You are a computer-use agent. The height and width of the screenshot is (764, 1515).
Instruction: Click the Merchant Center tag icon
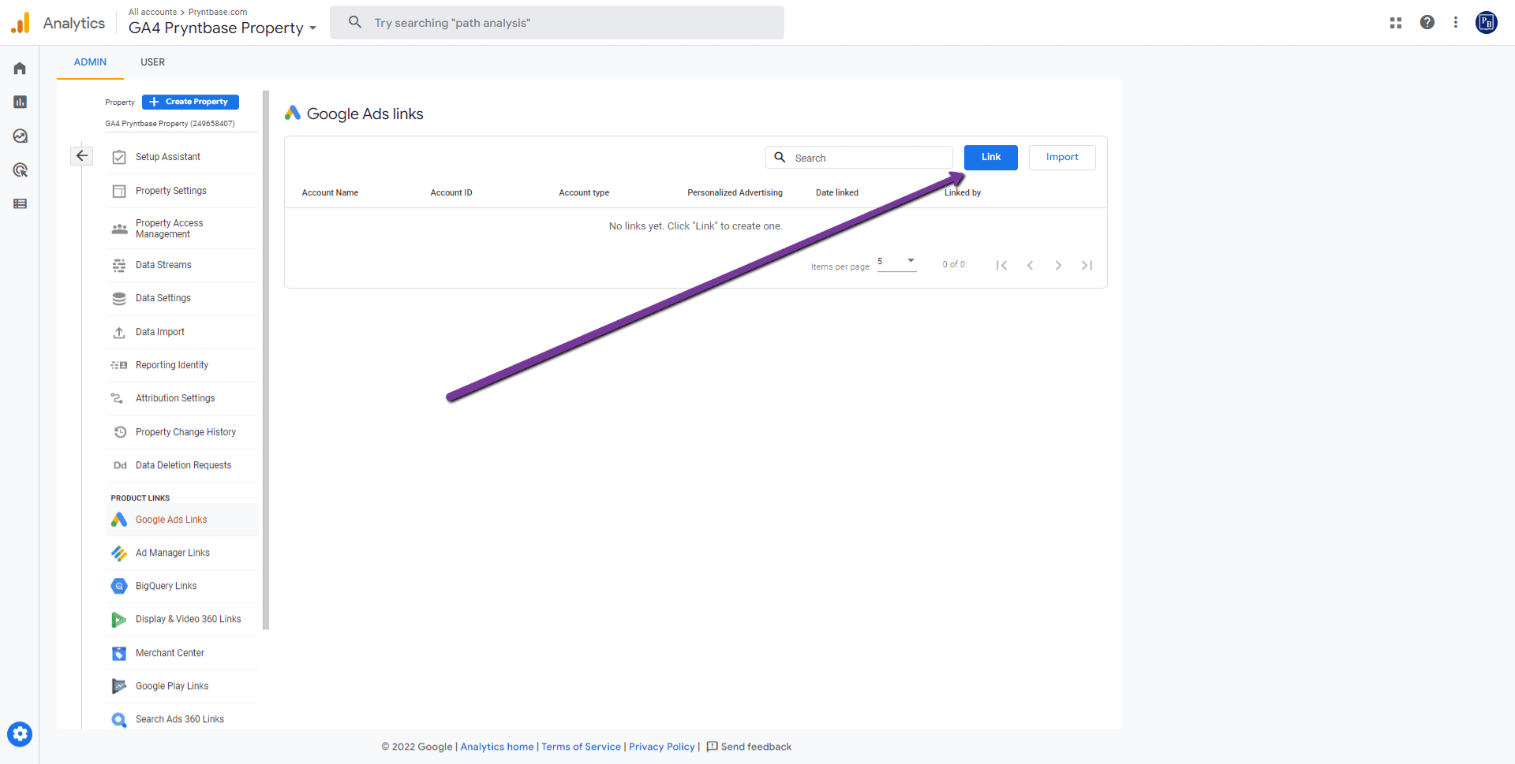[119, 653]
